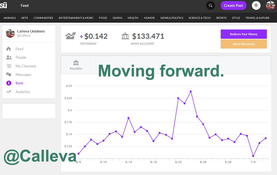The width and height of the screenshot is (277, 175).
Task: Click the My Channels list icon
Action: pyautogui.click(x=9, y=66)
